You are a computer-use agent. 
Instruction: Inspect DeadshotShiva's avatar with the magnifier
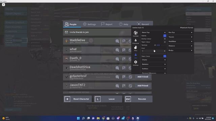pos(117,68)
